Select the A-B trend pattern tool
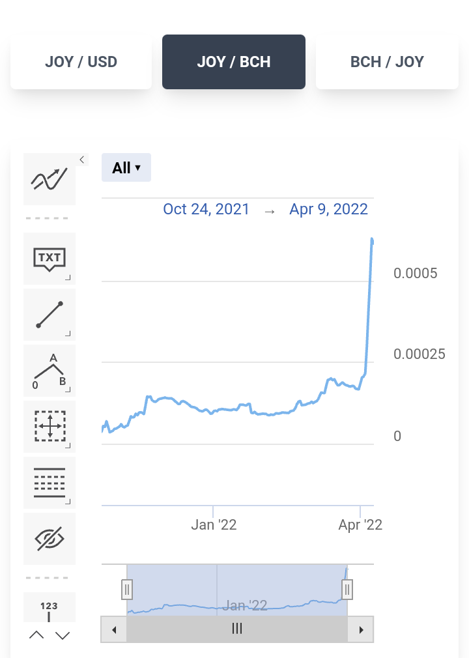Viewport: 469px width, 658px height. click(50, 371)
